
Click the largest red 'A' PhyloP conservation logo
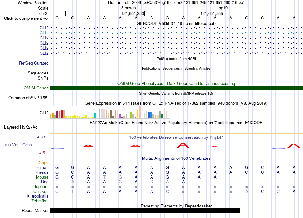[183, 145]
